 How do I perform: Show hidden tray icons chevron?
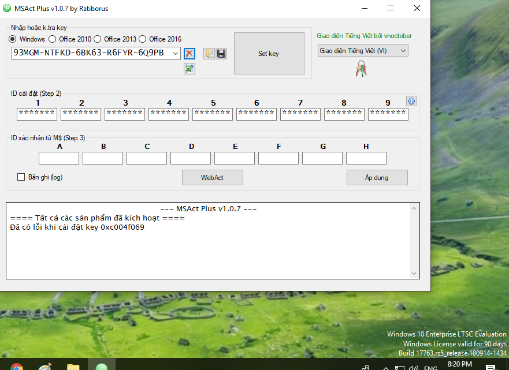coord(385,368)
